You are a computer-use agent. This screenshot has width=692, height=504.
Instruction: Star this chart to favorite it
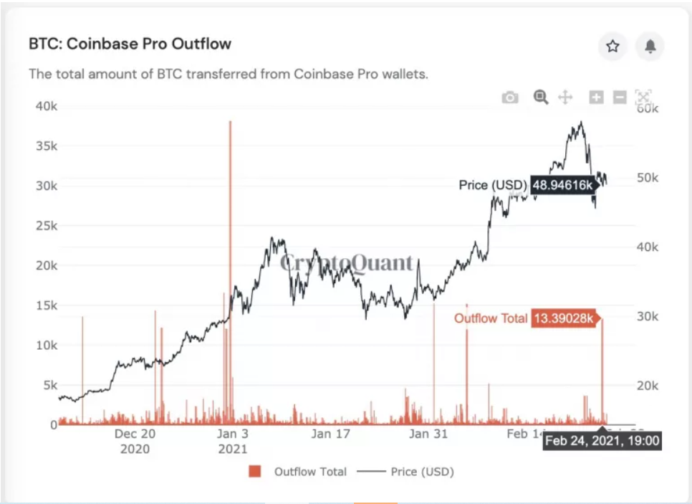[x=612, y=46]
